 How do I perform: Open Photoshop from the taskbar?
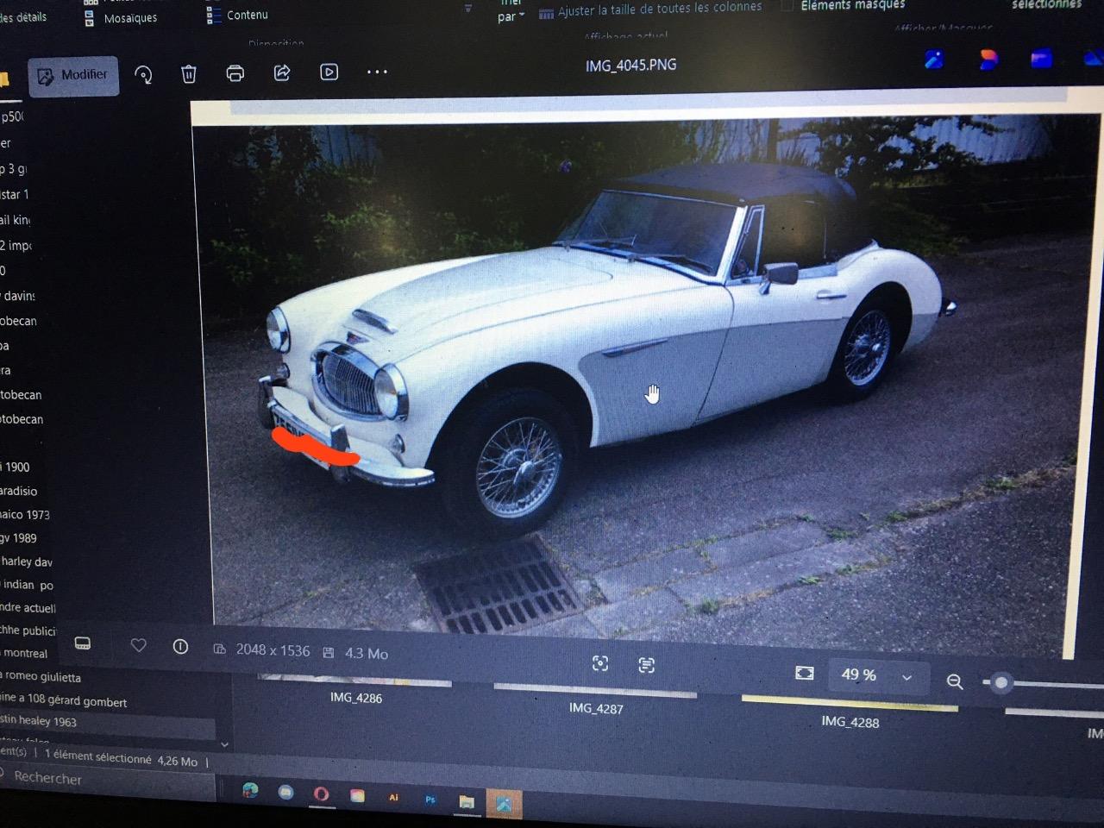point(430,800)
